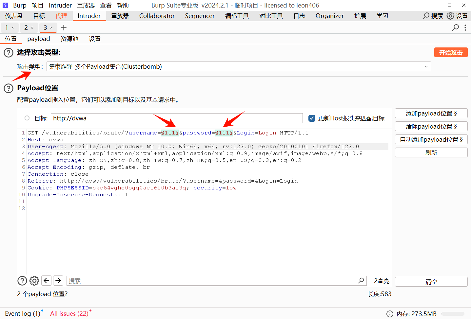Open the Sequencer tab
The image size is (471, 319).
coord(200,16)
